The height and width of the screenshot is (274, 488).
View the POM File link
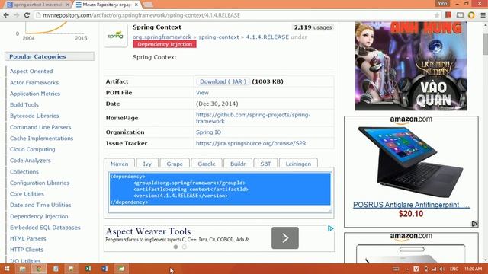(x=202, y=93)
